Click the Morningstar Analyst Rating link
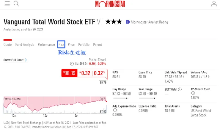Viewport: 220px width, 133px height. click(149, 22)
